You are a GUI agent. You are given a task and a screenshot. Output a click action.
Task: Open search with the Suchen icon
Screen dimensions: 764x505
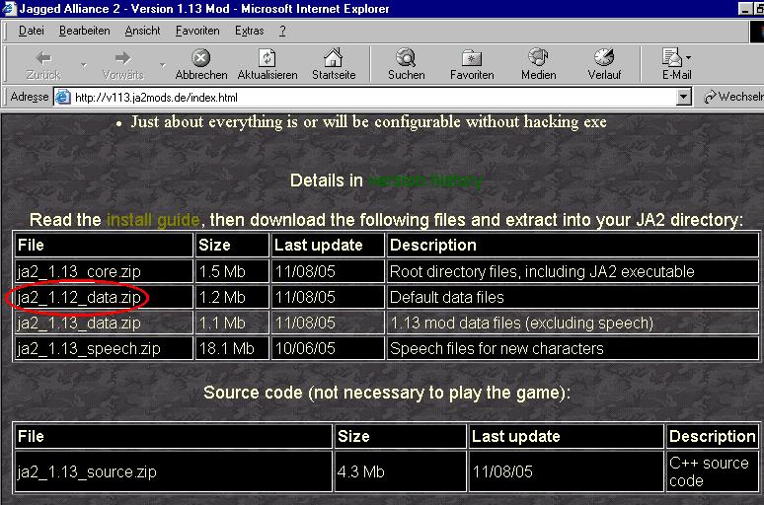click(x=406, y=58)
